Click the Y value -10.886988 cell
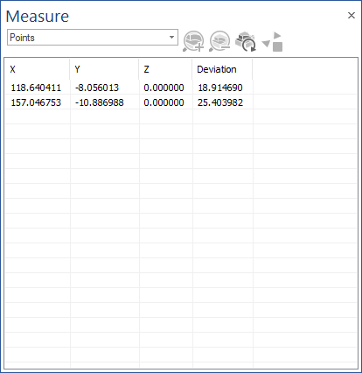 point(99,102)
